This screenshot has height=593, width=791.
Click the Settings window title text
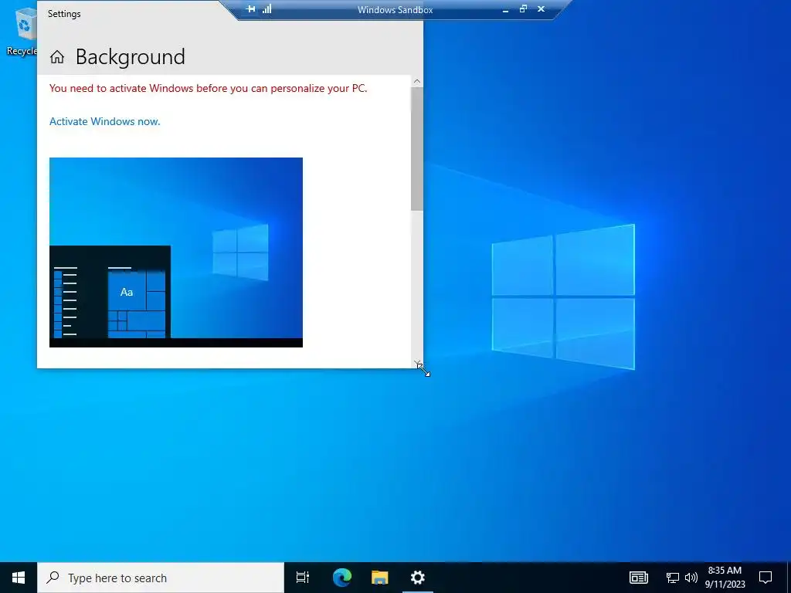tap(64, 14)
